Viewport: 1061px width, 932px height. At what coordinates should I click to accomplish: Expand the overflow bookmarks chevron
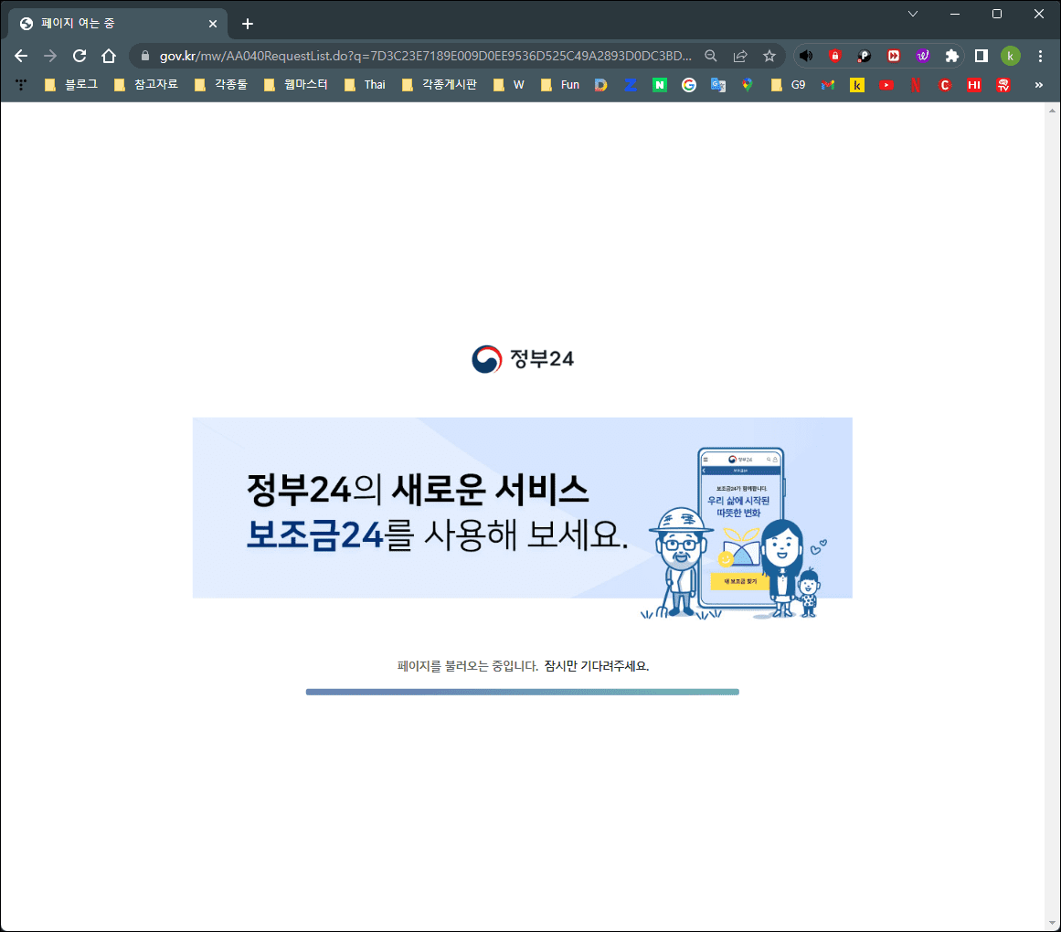pyautogui.click(x=1037, y=84)
